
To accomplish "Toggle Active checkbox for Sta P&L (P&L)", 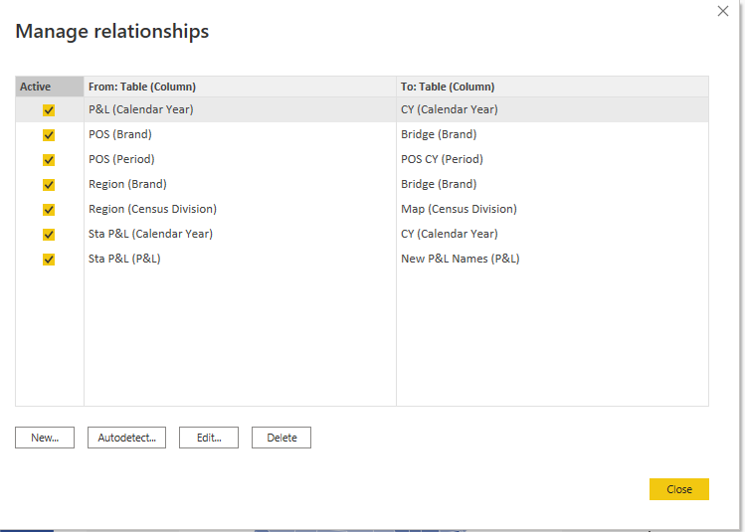I will tap(49, 259).
